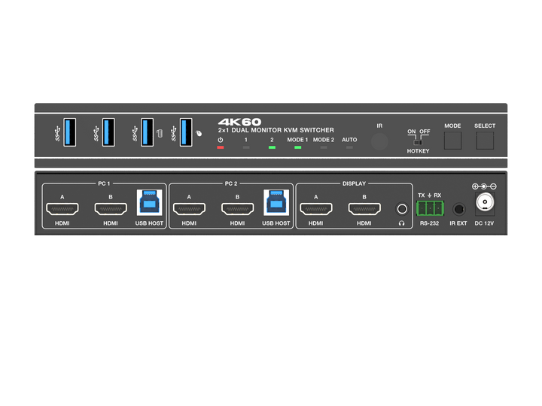This screenshot has height=406, width=542.
Task: Toggle the HOTKEY on/off slide switch
Action: pos(418,142)
